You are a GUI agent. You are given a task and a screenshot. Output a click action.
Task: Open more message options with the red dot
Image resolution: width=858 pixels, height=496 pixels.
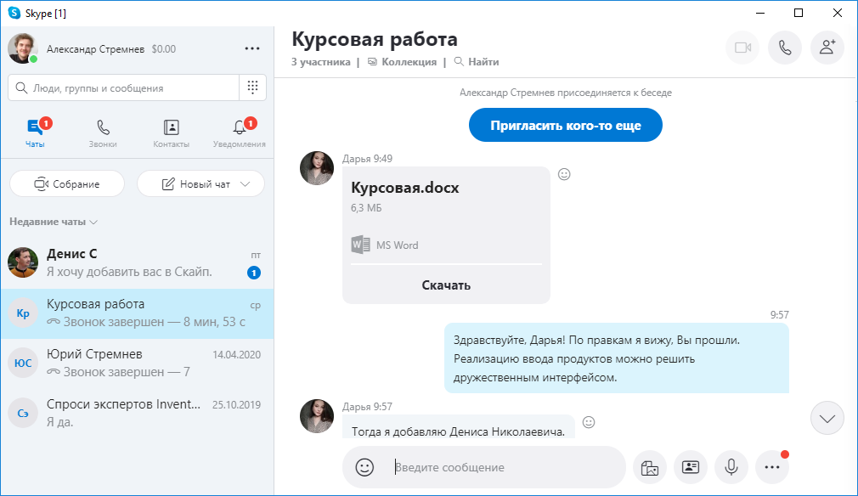tap(772, 467)
